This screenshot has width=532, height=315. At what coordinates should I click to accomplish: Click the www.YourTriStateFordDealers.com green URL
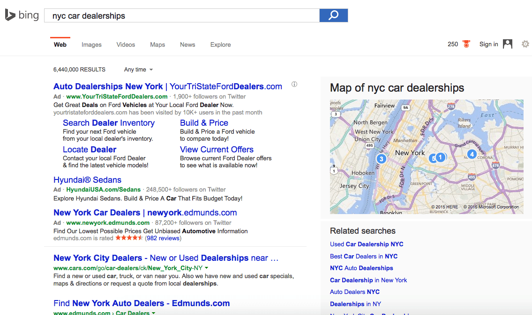point(117,96)
